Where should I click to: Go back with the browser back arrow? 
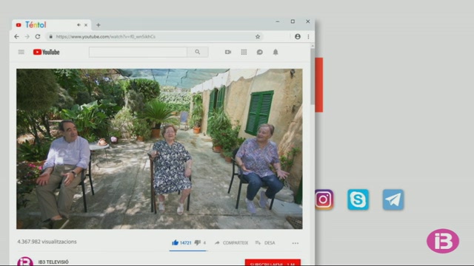tap(16, 36)
